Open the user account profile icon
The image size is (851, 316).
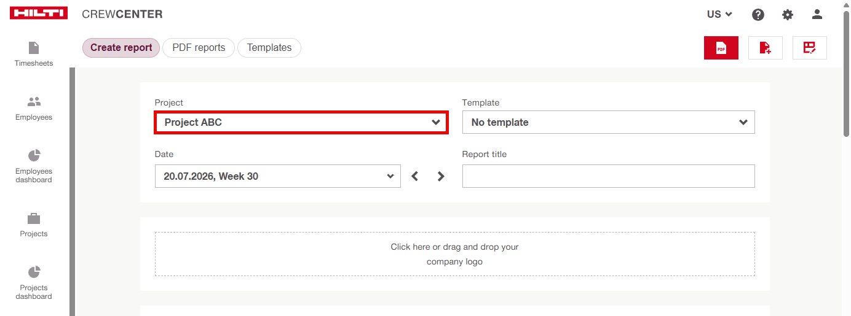817,14
